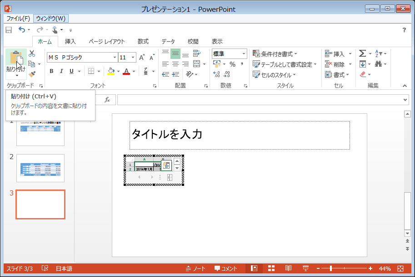Center text horizontally
Screen dimensions: 415x277
coord(175,64)
